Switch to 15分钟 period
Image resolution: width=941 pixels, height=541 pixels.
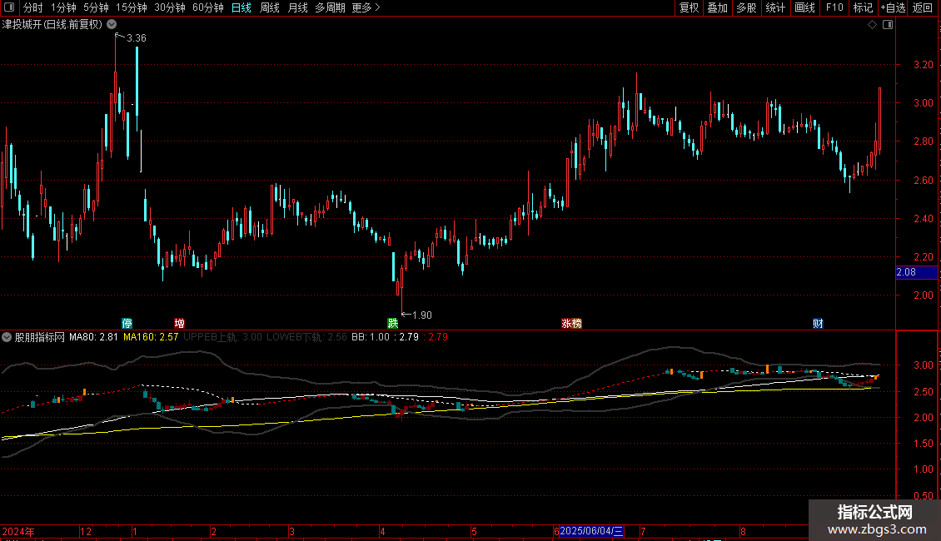coord(132,7)
